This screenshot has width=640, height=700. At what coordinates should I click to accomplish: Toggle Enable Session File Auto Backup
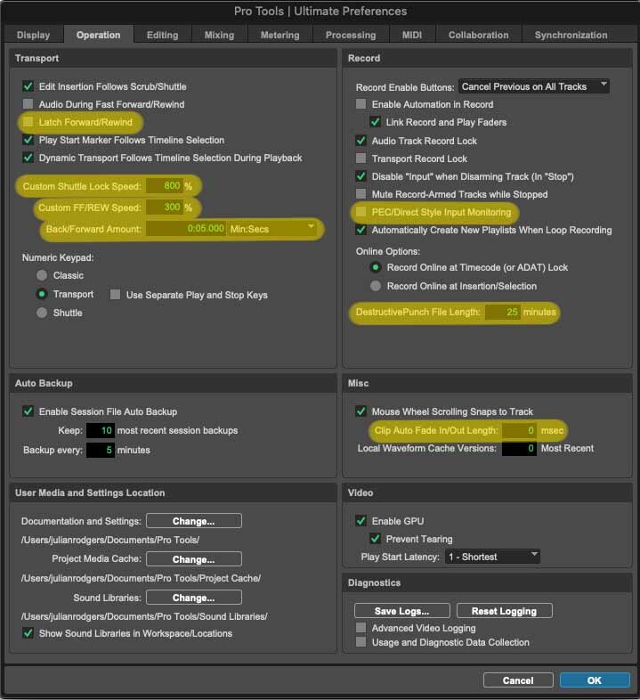(28, 411)
